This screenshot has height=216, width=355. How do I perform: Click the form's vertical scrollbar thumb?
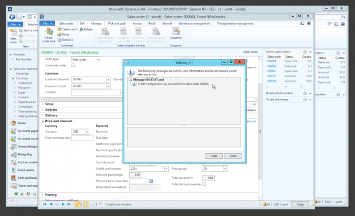click(260, 131)
